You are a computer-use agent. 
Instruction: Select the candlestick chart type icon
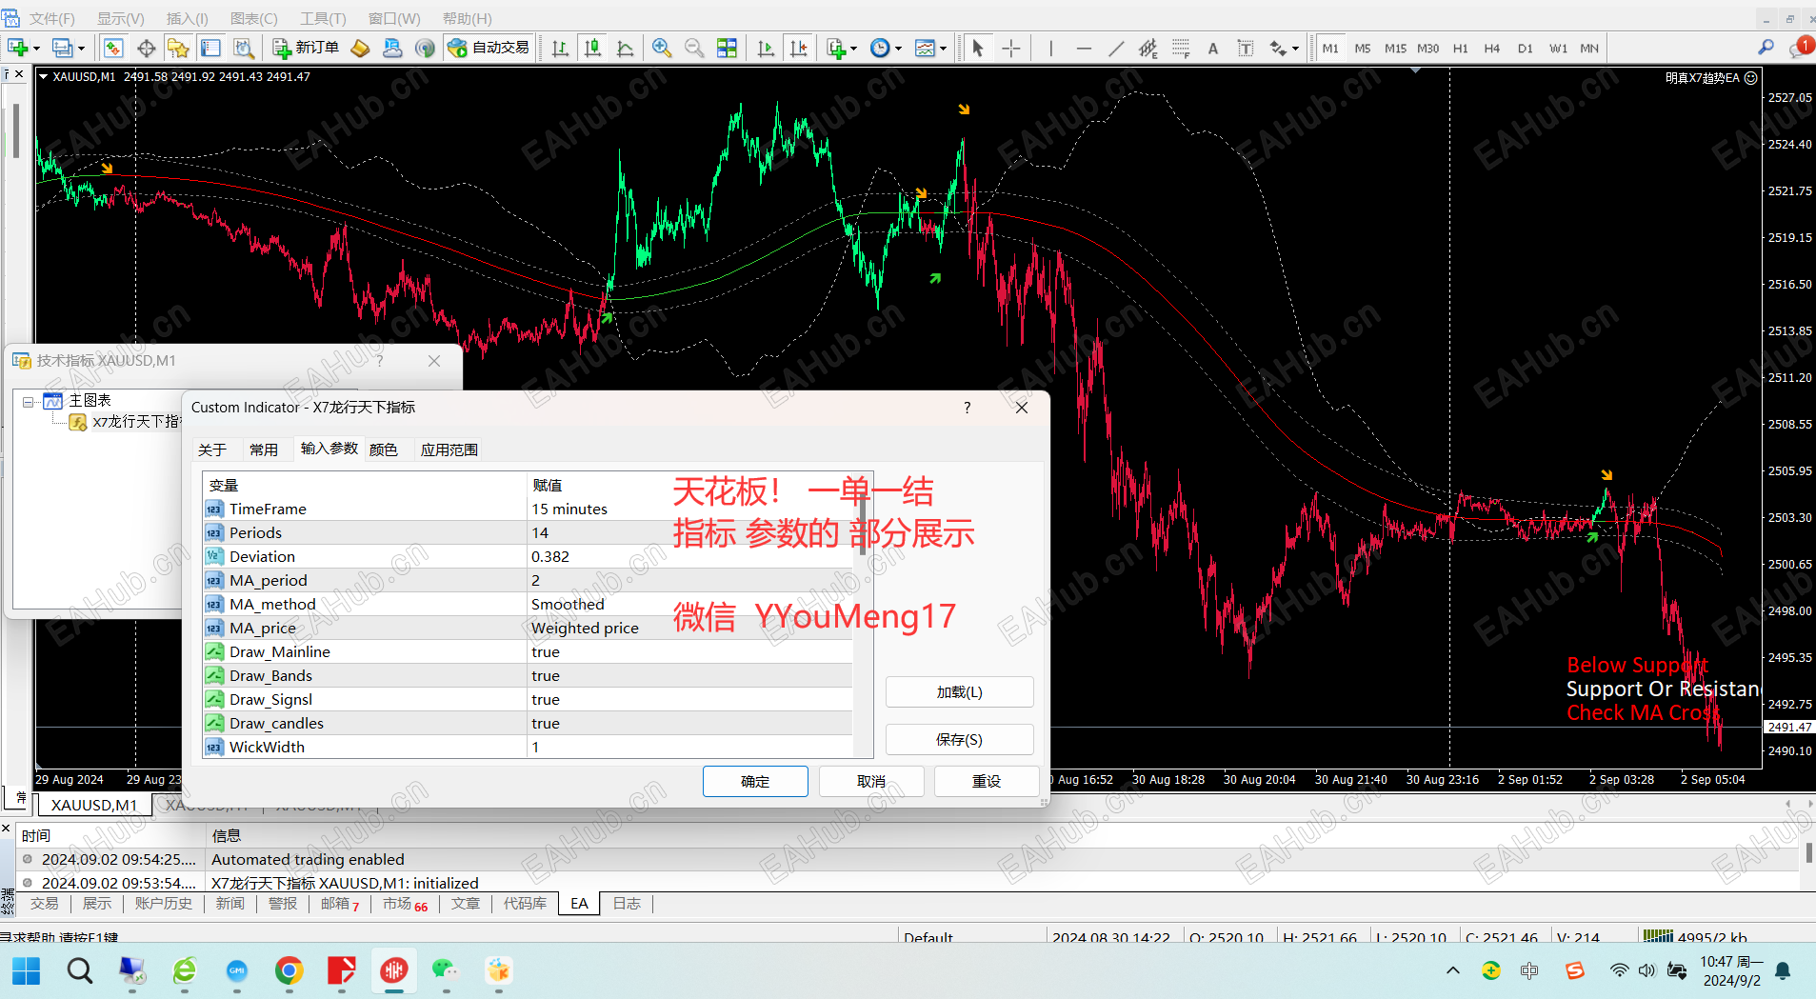point(591,48)
